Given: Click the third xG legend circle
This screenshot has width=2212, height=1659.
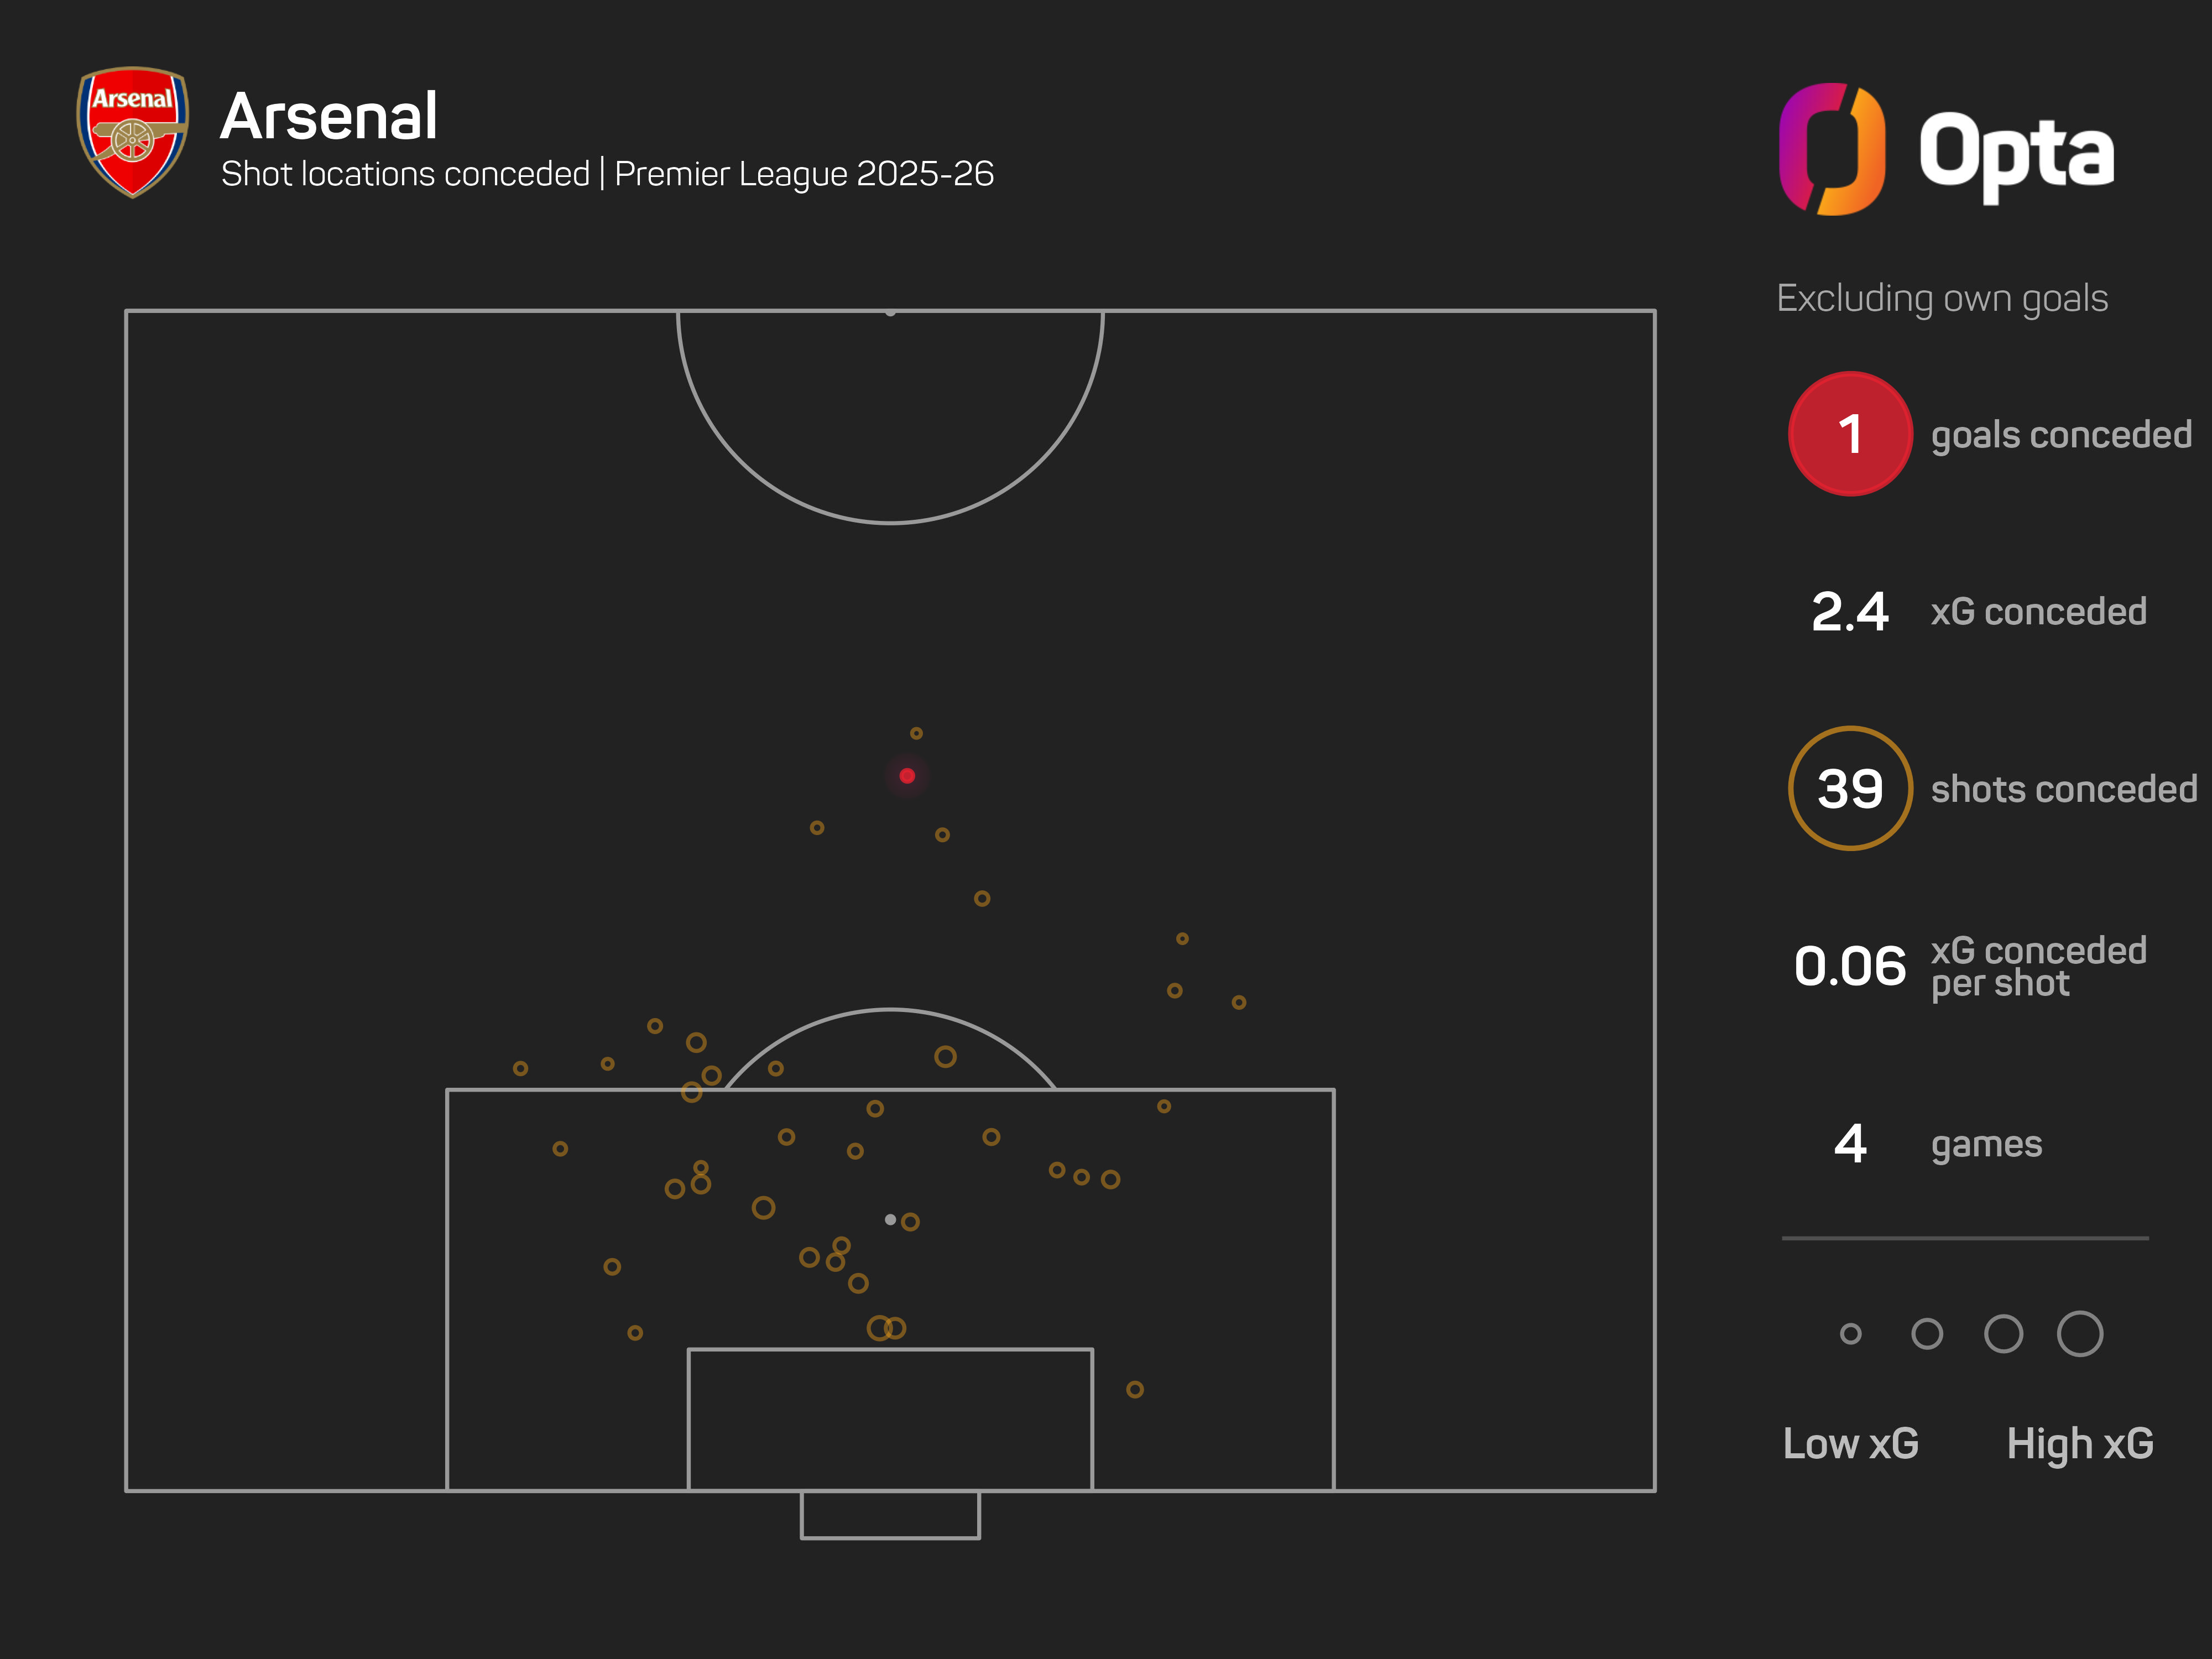Looking at the screenshot, I should [2003, 1334].
